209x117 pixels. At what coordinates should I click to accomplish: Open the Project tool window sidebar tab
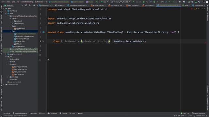click(1, 9)
